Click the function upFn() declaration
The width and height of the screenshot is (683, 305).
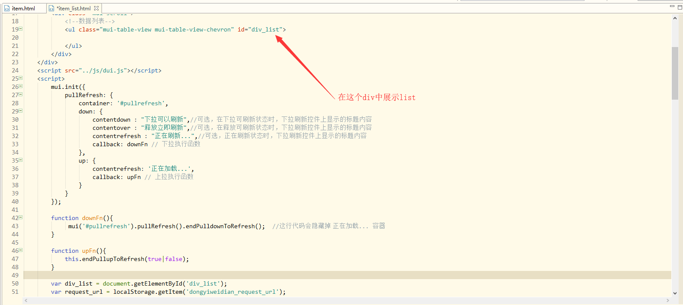[x=79, y=251]
